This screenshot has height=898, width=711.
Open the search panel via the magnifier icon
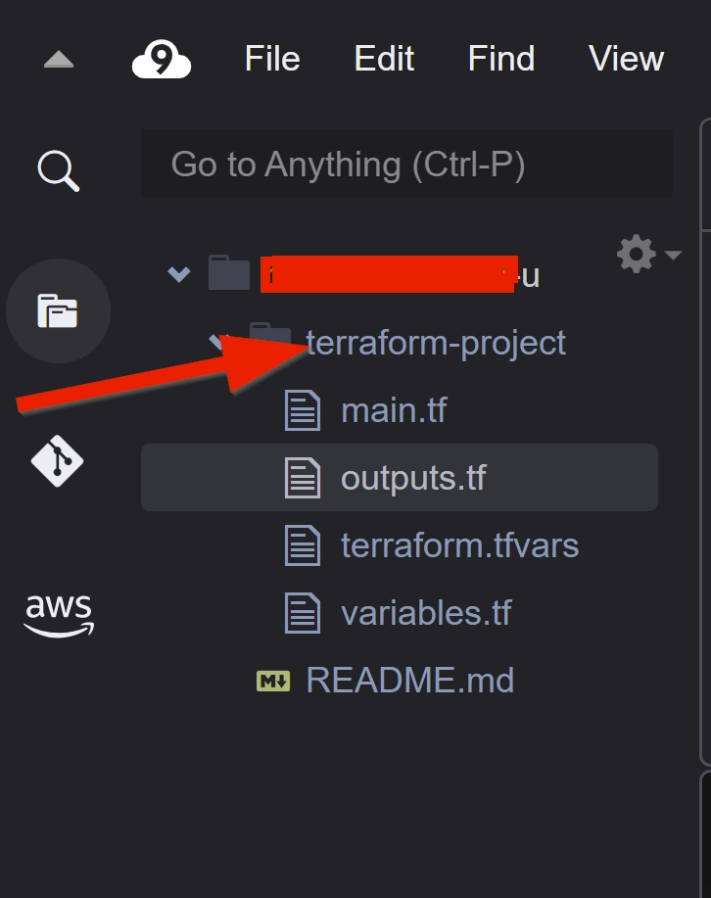pyautogui.click(x=58, y=170)
